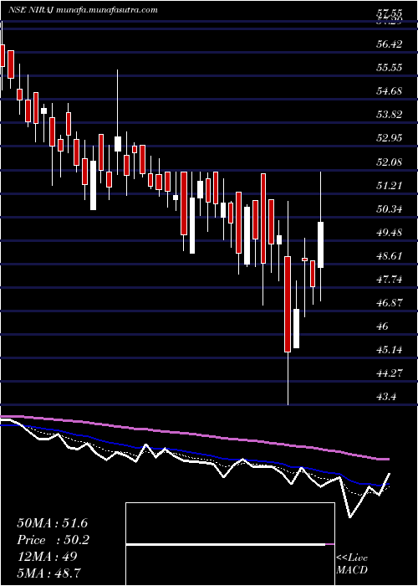This screenshot has width=418, height=586.
Task: Select the 52.08 price axis label
Action: (x=390, y=162)
